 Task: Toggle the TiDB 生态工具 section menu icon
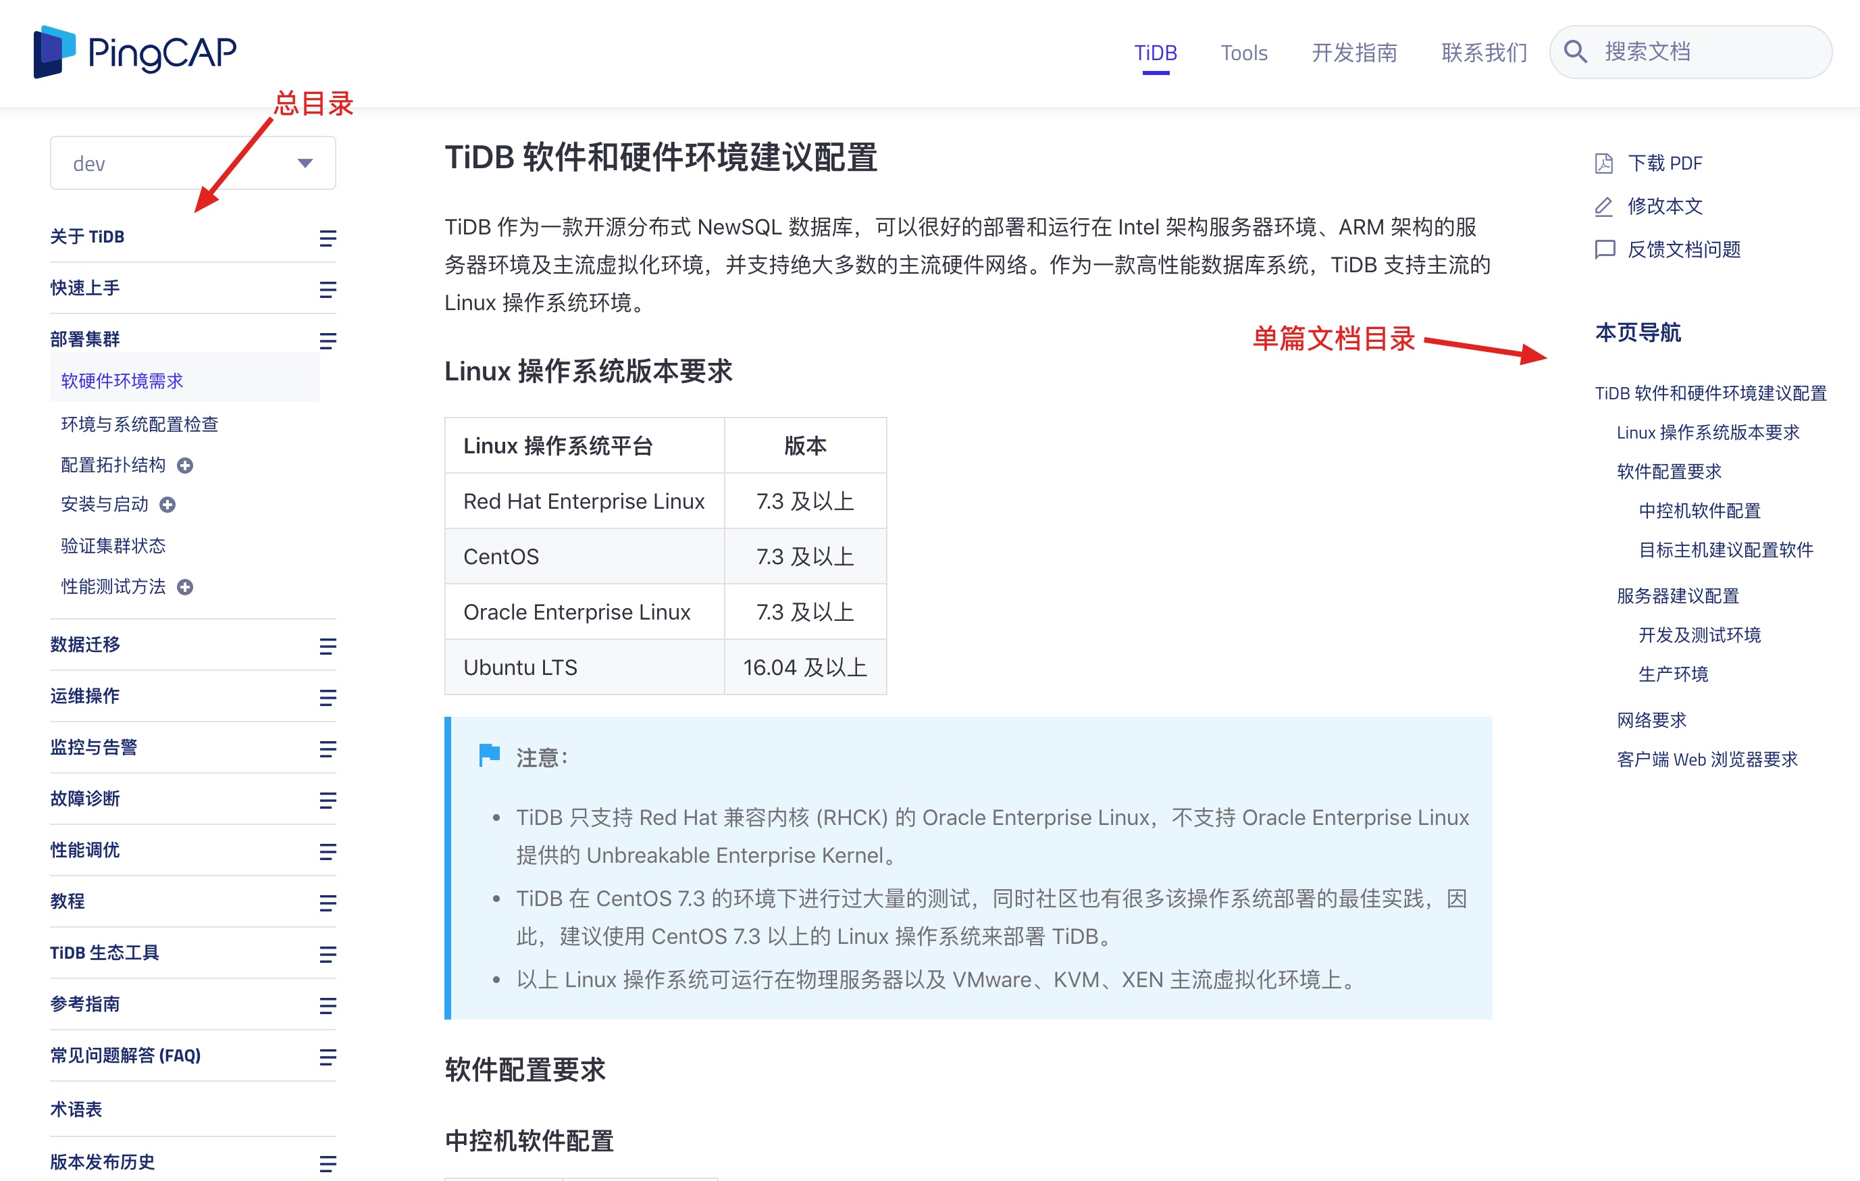(x=328, y=955)
